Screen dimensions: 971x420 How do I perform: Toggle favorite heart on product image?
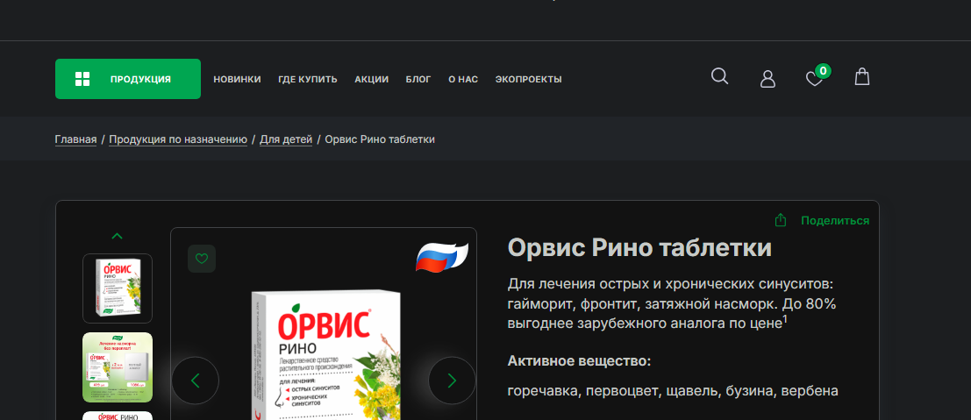(x=202, y=259)
